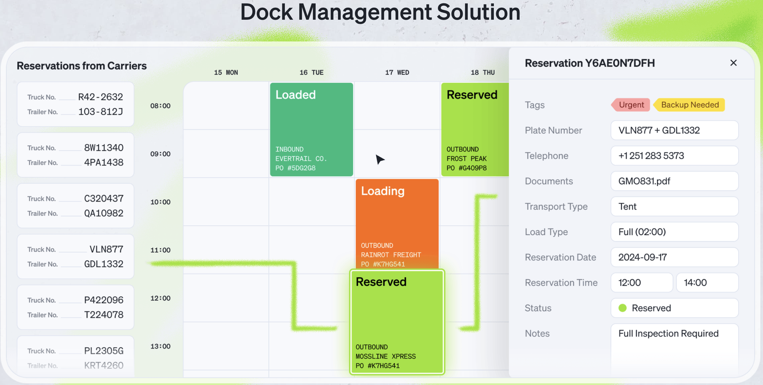Select truck R42-2632 carrier card
Screen dimensions: 763x385
point(76,104)
